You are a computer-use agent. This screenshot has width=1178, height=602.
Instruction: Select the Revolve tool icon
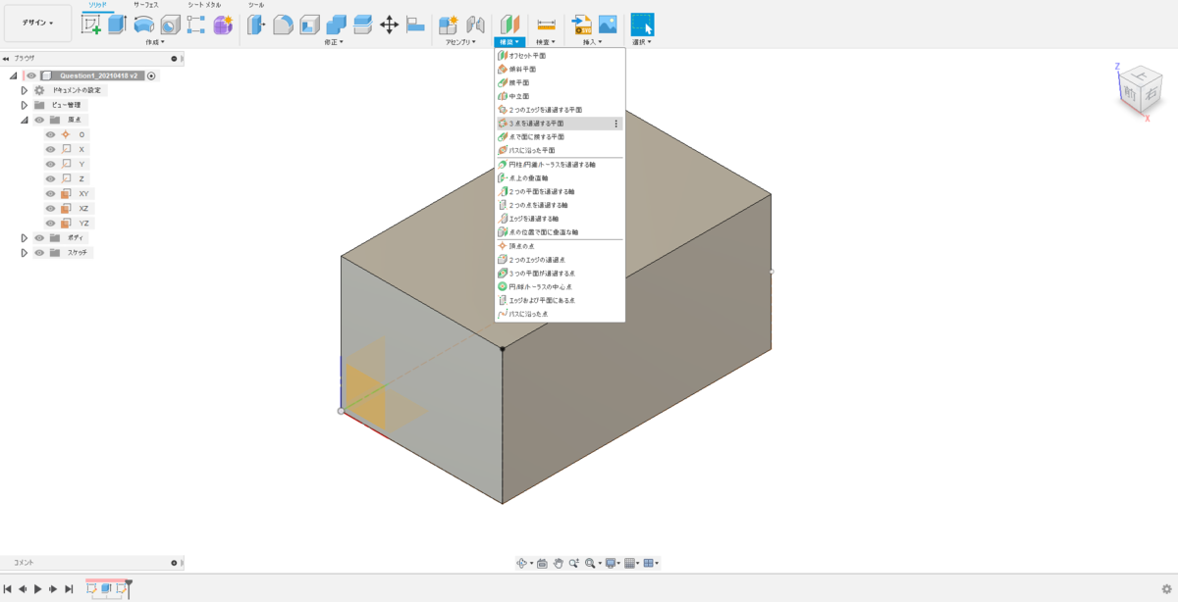[143, 25]
